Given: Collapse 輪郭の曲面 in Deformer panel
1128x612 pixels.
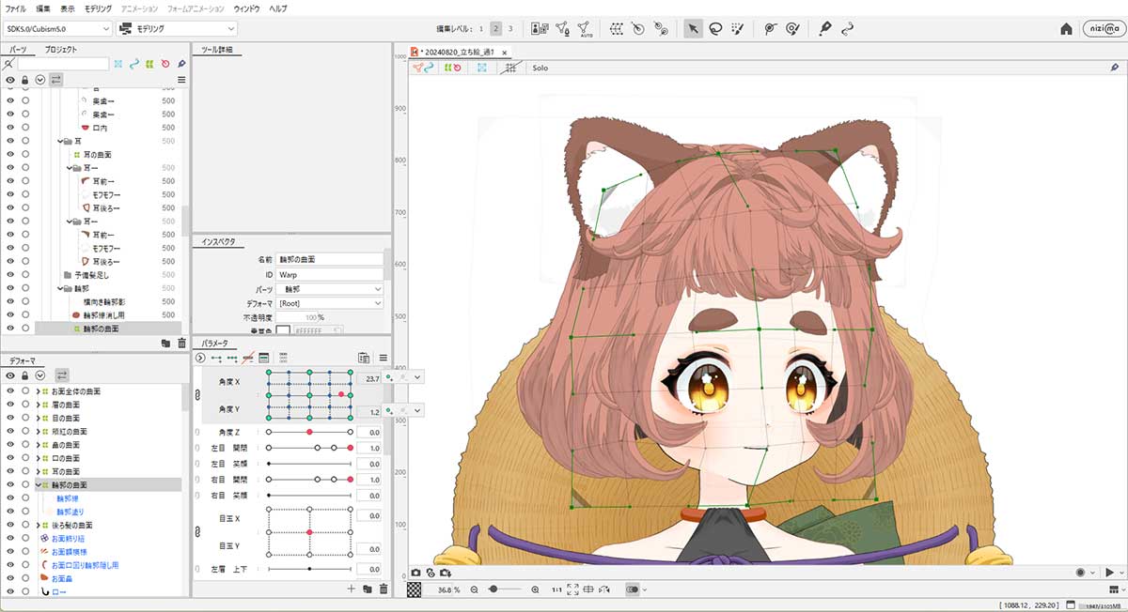Looking at the screenshot, I should pyautogui.click(x=38, y=485).
